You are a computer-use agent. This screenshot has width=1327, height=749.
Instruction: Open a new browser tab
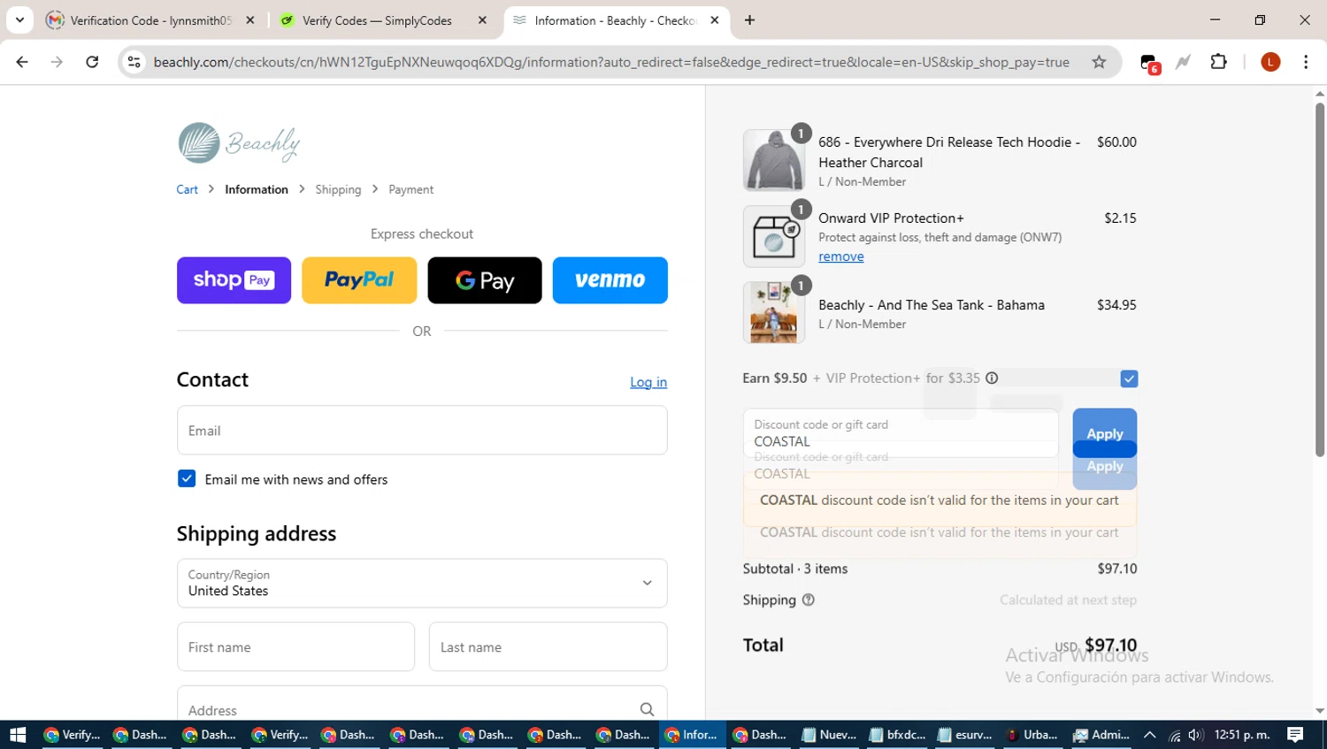[x=749, y=19]
